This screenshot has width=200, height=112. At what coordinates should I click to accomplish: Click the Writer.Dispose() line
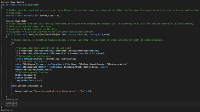click(x=26, y=75)
